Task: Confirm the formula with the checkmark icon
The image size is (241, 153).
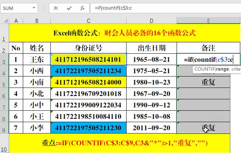Action: pos(69,8)
